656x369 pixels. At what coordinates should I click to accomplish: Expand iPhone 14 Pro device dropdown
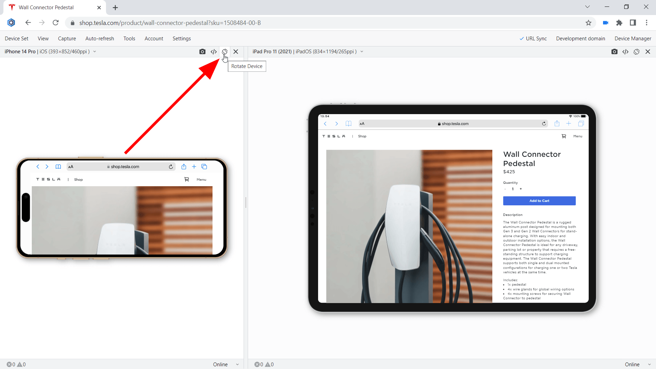tap(95, 52)
